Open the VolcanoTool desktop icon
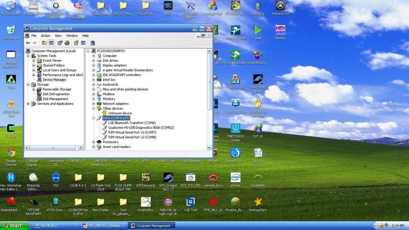The image size is (409, 230). [280, 8]
